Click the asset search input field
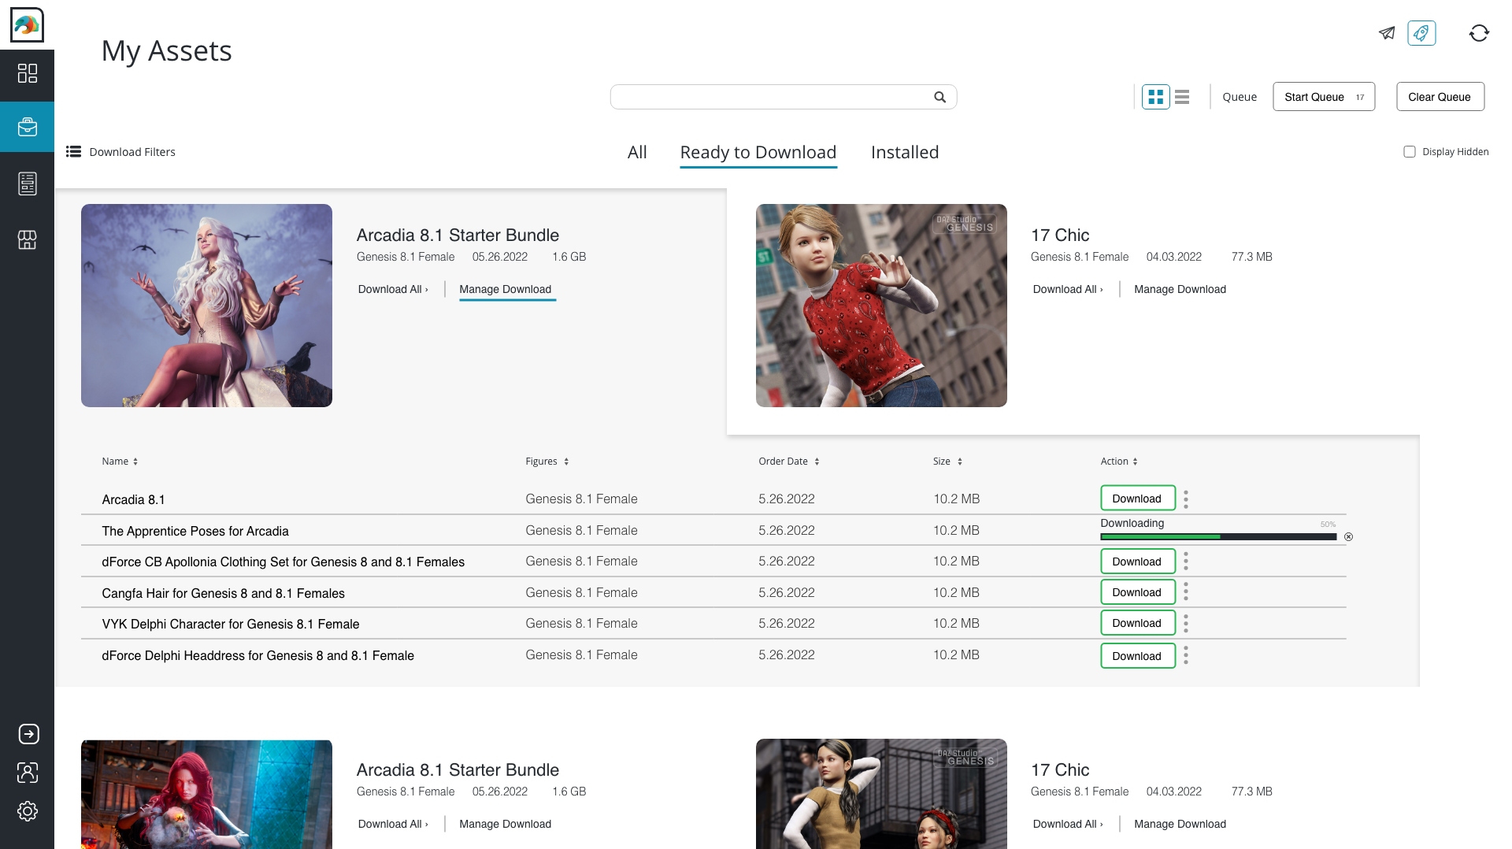The width and height of the screenshot is (1512, 849). 783,97
